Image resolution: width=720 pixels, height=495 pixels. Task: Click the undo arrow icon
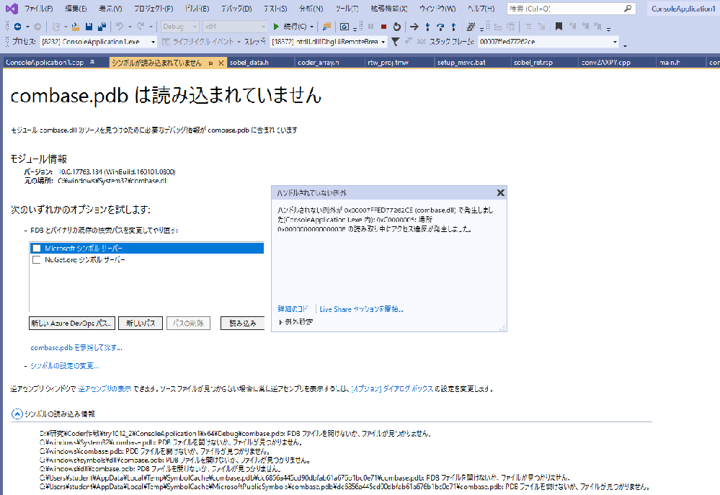[120, 27]
